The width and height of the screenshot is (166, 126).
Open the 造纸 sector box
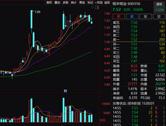tap(159, 7)
